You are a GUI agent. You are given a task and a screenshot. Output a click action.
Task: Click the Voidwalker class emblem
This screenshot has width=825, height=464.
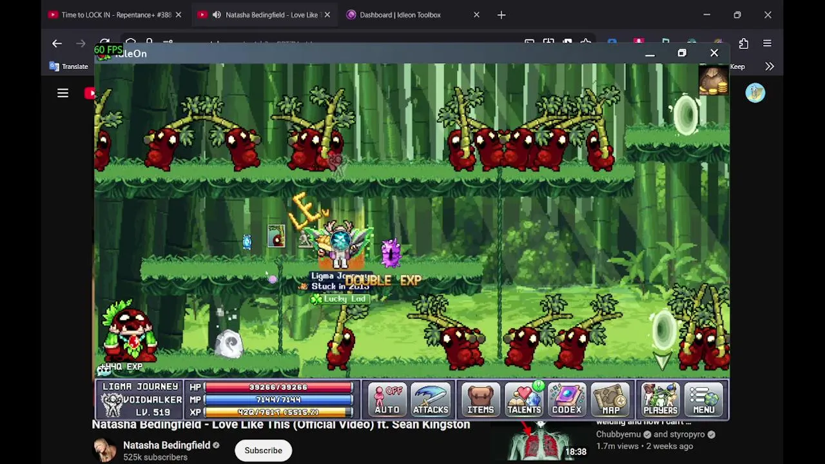(x=112, y=405)
